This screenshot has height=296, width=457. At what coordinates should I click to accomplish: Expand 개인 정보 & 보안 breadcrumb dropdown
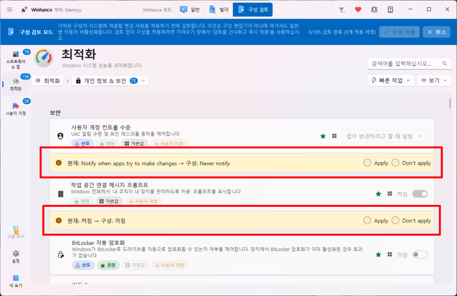click(110, 81)
